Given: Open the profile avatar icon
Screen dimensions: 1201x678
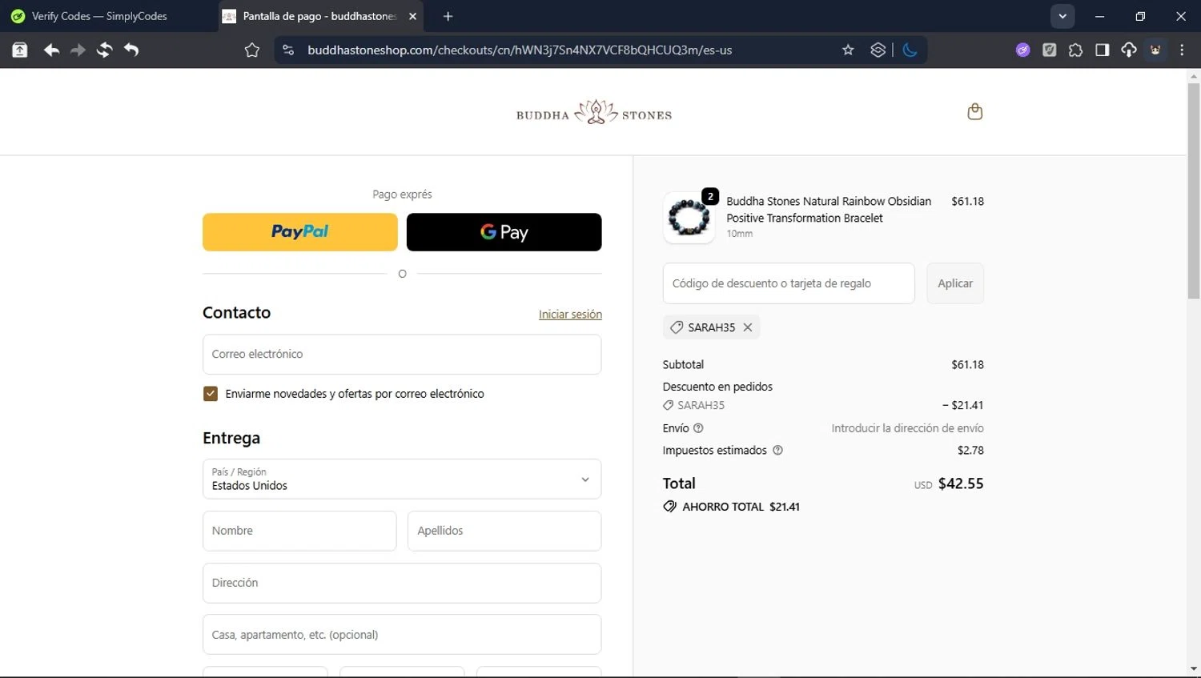Looking at the screenshot, I should click(x=1155, y=50).
